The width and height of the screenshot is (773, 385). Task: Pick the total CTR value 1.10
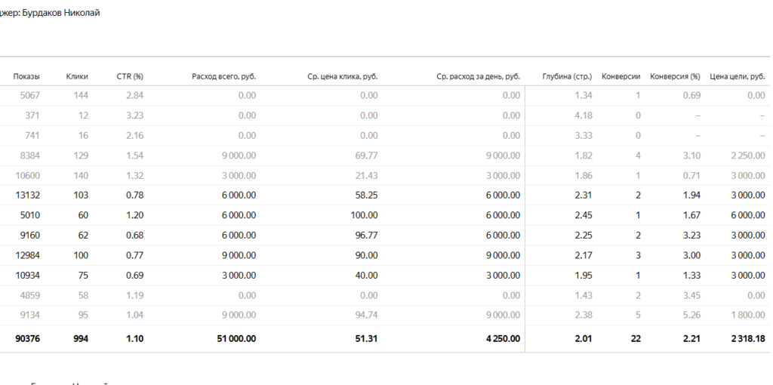pos(135,339)
